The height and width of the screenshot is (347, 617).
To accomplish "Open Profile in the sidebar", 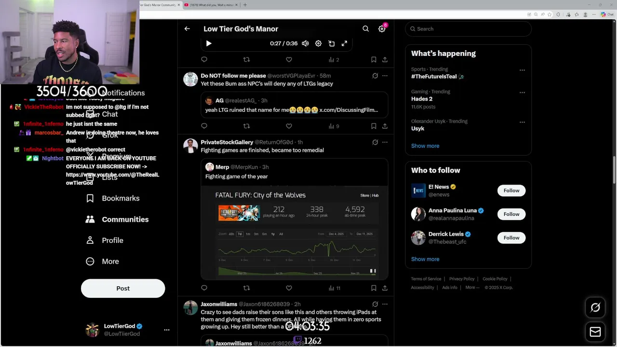I will click(x=105, y=240).
